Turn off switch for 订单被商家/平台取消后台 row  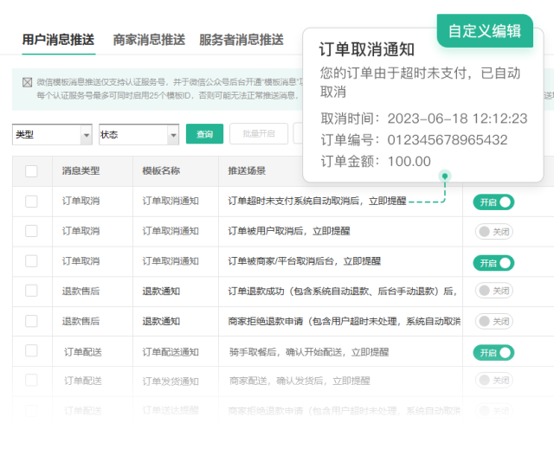click(493, 263)
